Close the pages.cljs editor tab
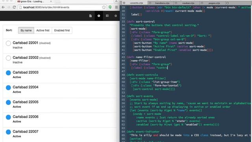This screenshot has height=142, width=252. pos(202,3)
